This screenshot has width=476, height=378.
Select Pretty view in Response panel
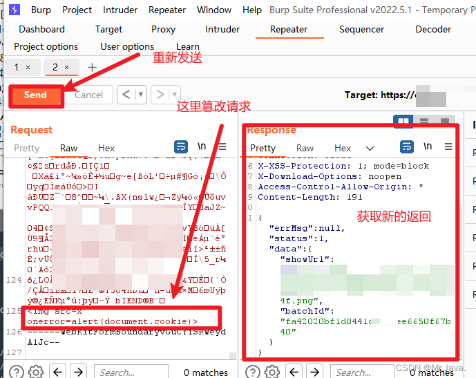point(263,148)
